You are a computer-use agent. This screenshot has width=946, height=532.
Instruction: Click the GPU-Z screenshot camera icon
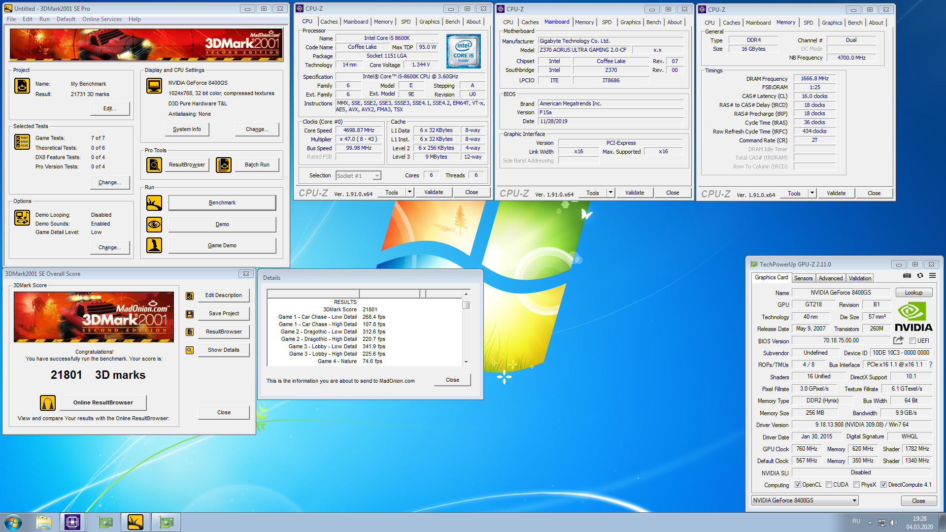907,275
